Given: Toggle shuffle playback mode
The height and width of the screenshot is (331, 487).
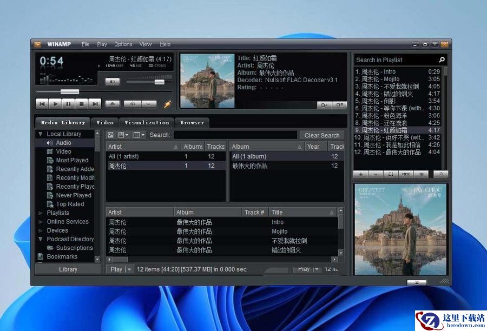Looking at the screenshot, I should (x=133, y=103).
